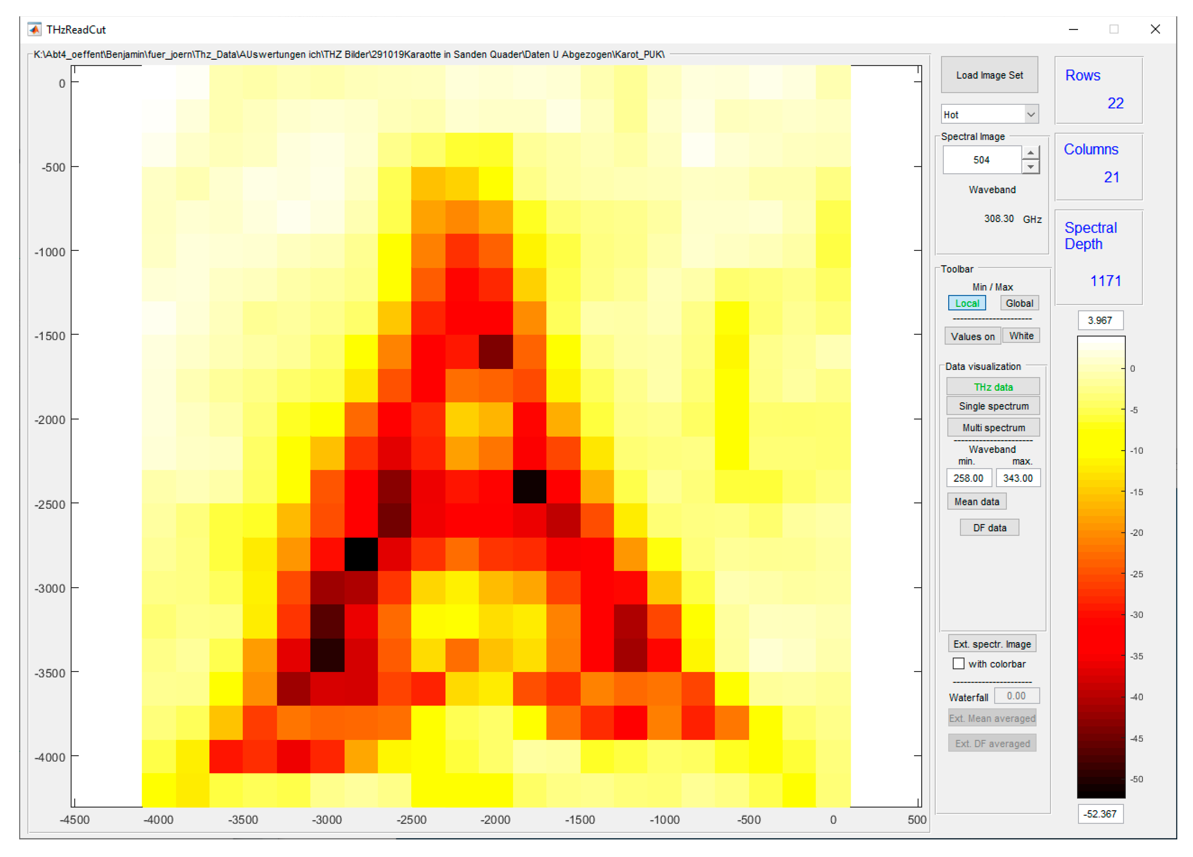Decrease spectral image with down arrow
The width and height of the screenshot is (1193, 857).
[1030, 167]
